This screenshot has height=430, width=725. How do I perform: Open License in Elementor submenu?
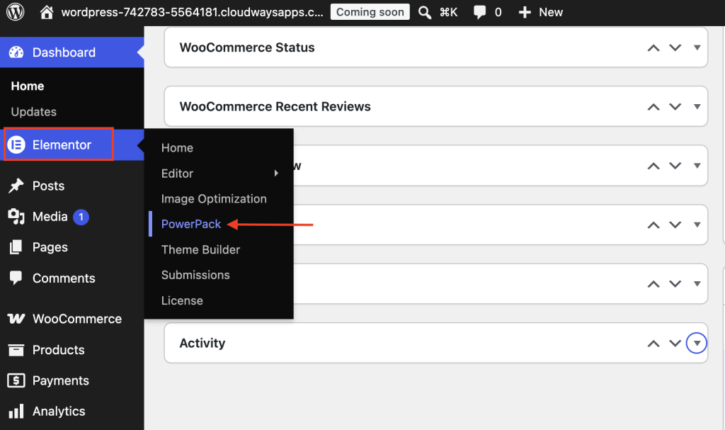coord(182,301)
